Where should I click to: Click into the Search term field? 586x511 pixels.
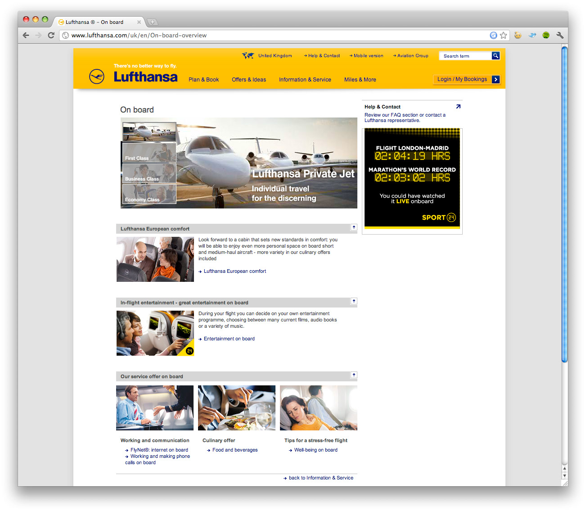click(465, 56)
